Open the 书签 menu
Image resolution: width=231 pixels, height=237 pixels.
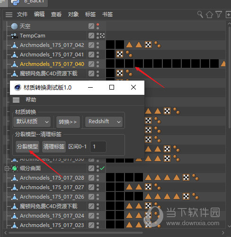point(107,14)
